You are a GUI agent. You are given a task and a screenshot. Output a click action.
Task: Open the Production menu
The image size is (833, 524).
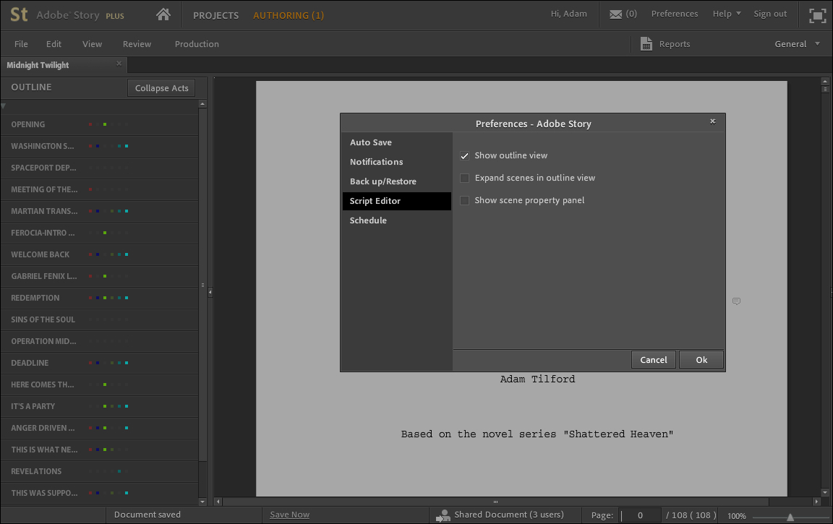tap(197, 44)
